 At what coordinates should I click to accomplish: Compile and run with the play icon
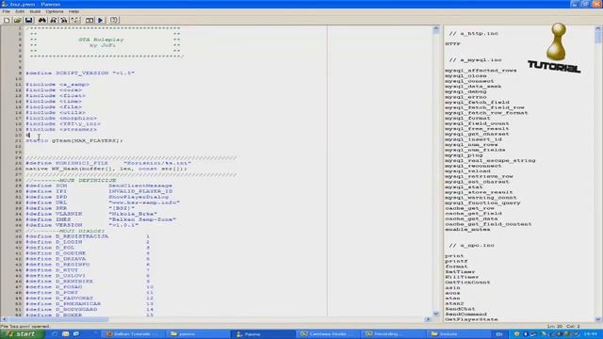(x=101, y=20)
